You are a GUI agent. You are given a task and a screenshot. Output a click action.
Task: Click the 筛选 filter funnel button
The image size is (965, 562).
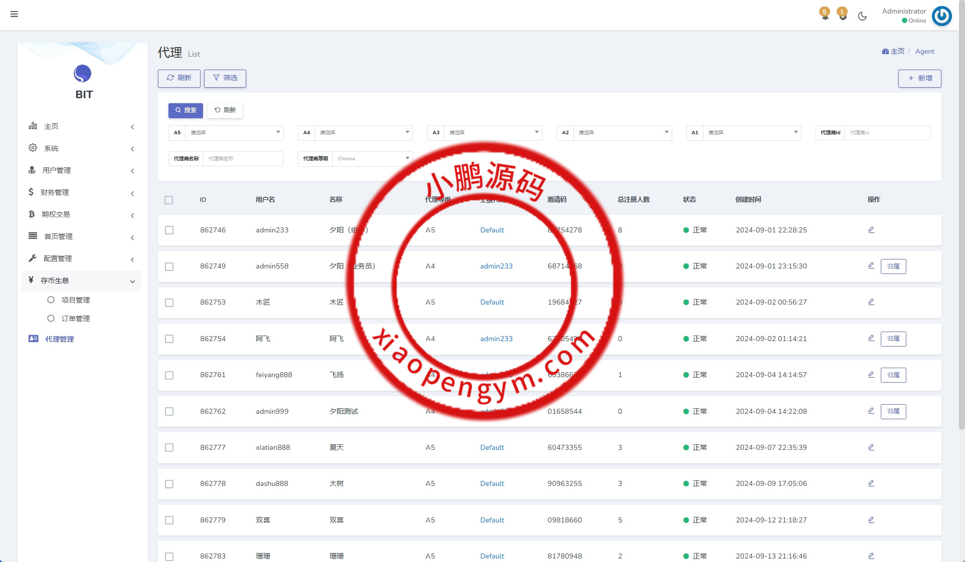(225, 78)
